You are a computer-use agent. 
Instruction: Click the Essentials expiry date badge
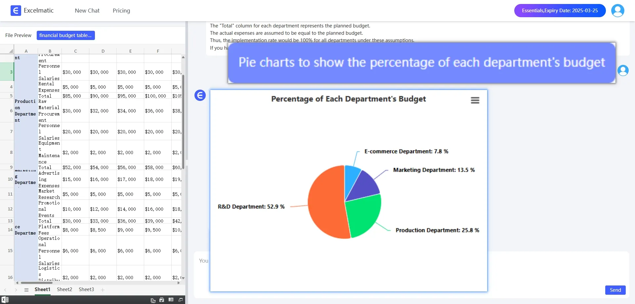560,11
